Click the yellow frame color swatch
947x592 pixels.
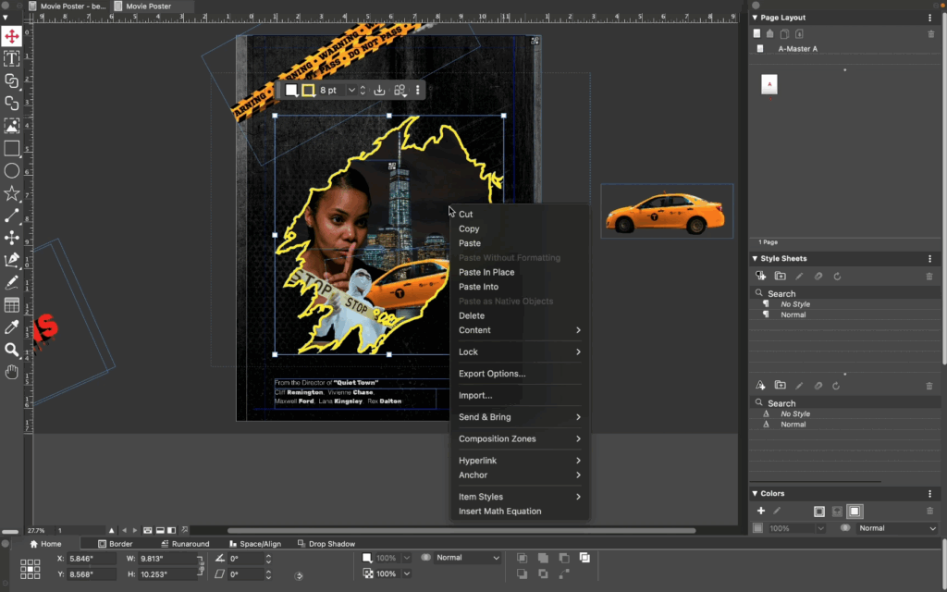click(x=308, y=91)
